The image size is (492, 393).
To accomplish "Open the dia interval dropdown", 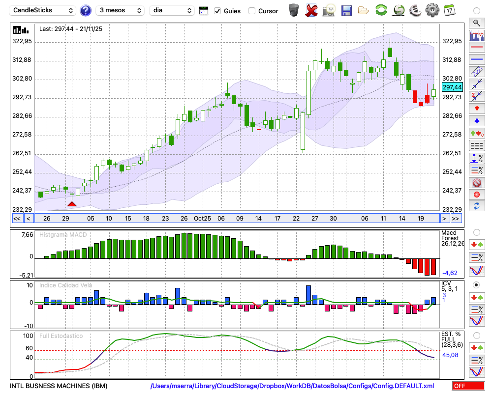I will (172, 10).
